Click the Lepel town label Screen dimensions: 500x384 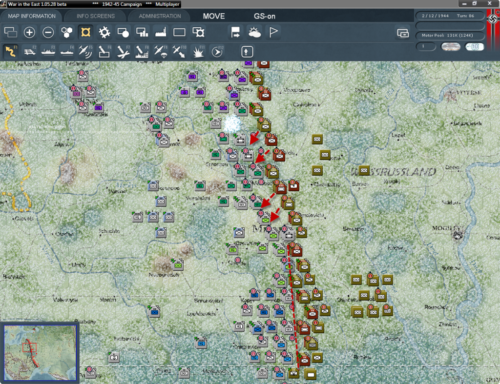398,135
